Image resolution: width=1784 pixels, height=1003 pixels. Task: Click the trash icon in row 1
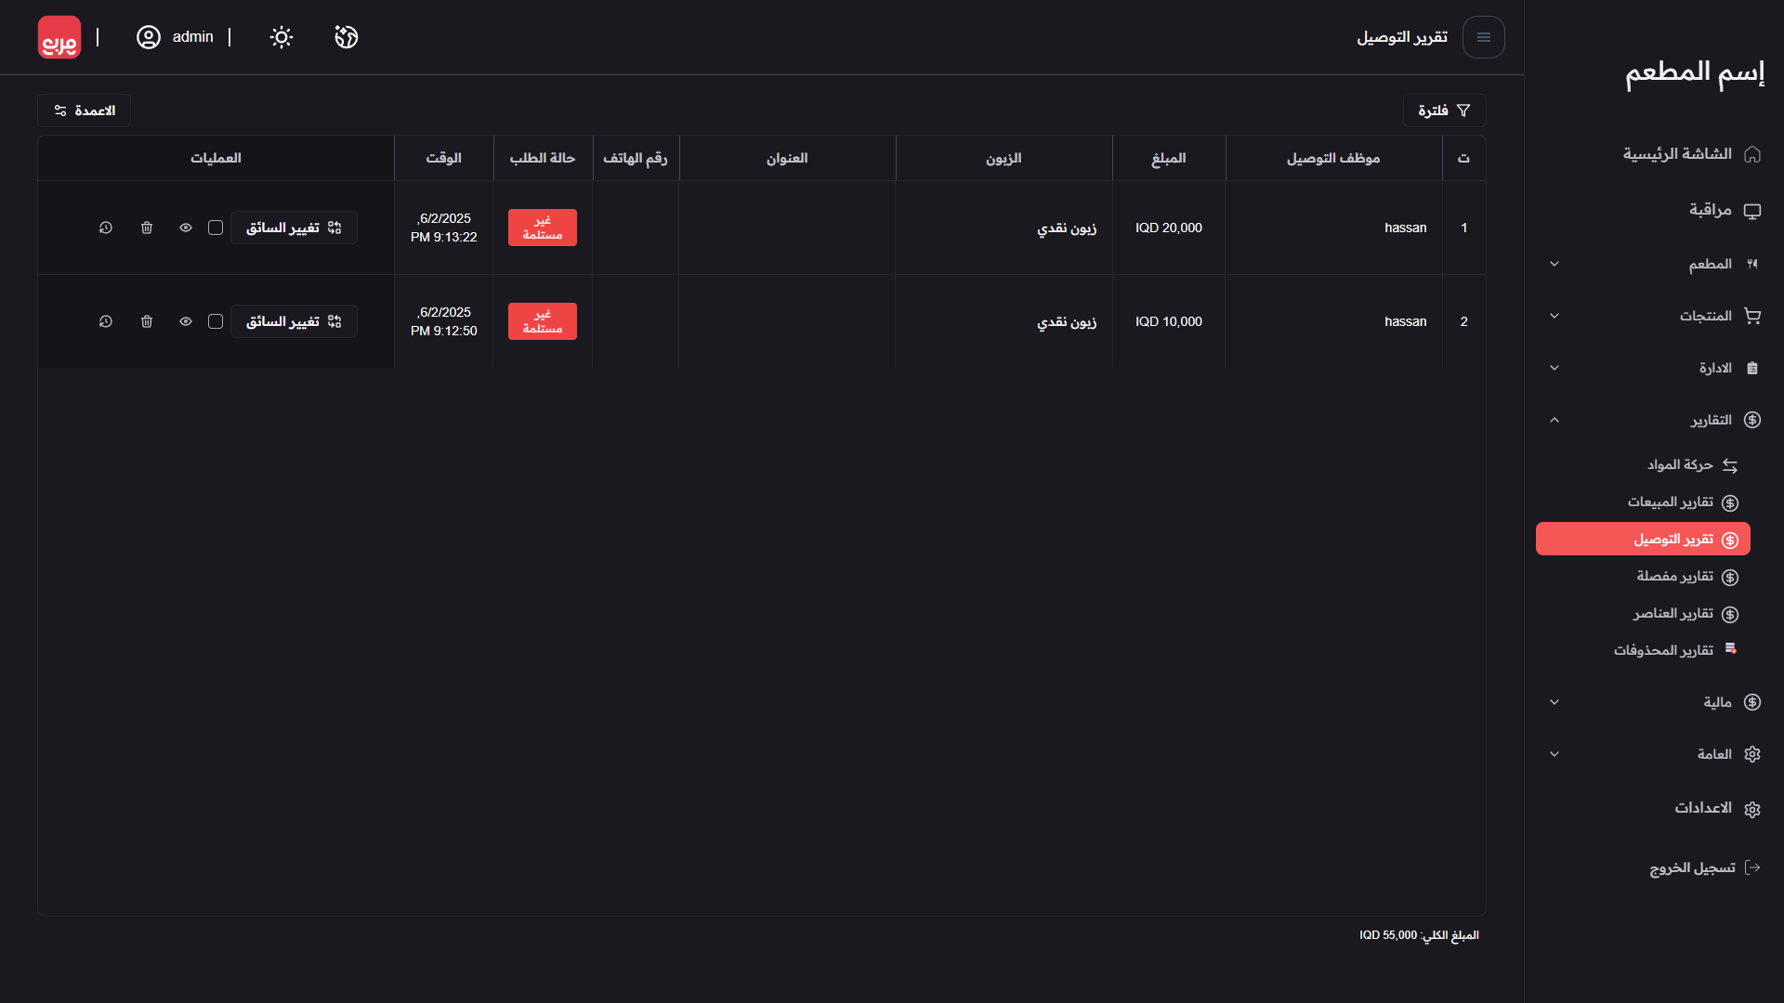(147, 228)
